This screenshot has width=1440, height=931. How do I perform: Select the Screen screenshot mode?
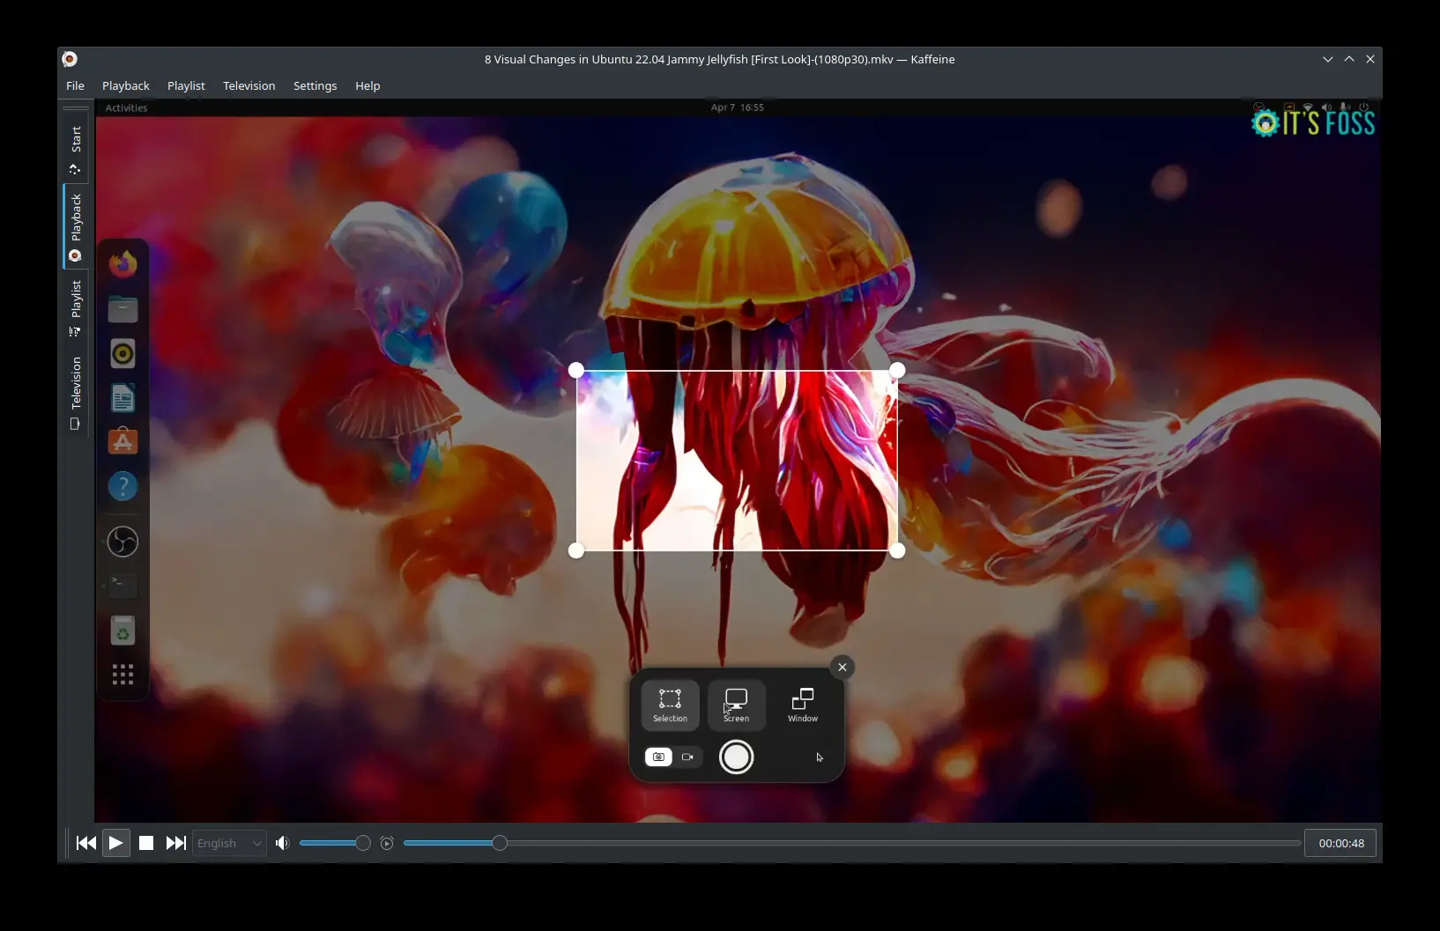point(736,706)
